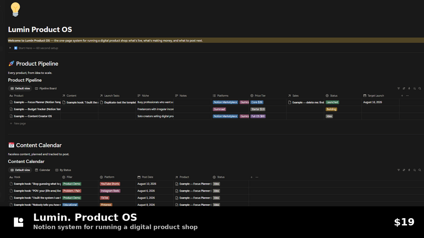Click the 'August 16, 2026' target launch date
424x238 pixels.
tap(373, 102)
